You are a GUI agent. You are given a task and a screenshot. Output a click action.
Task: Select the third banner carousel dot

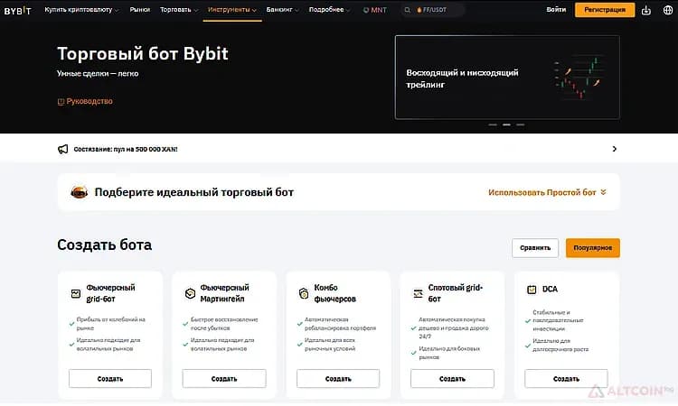[x=520, y=125]
